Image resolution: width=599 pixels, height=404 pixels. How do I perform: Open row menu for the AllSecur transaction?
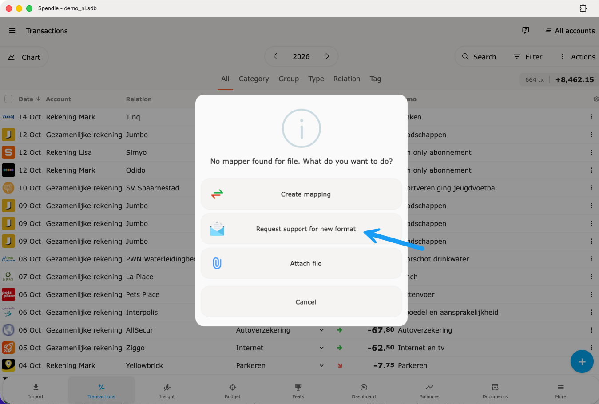coord(591,330)
